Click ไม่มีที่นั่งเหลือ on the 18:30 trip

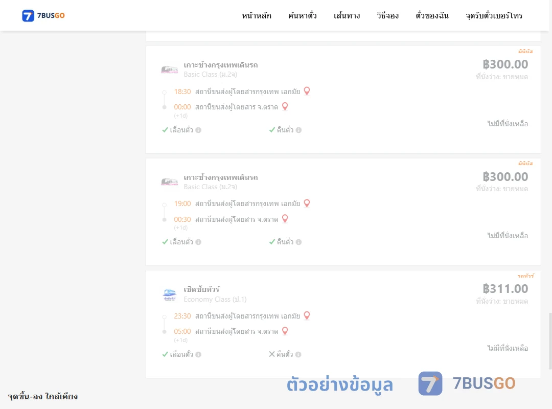(x=508, y=124)
